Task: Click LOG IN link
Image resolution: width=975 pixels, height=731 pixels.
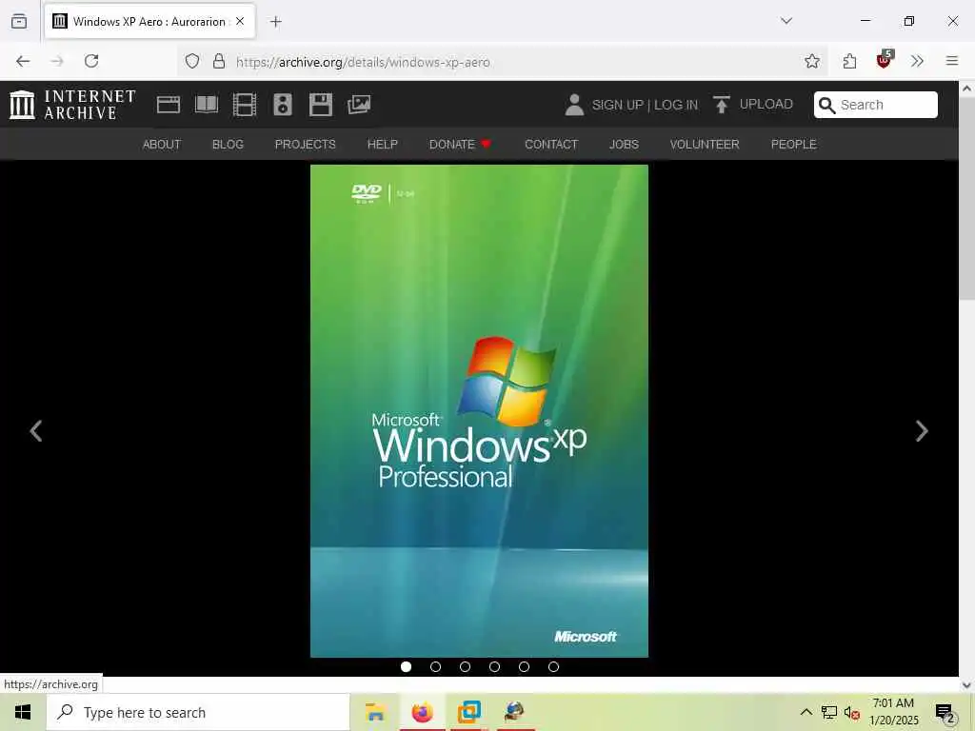Action: pos(676,105)
